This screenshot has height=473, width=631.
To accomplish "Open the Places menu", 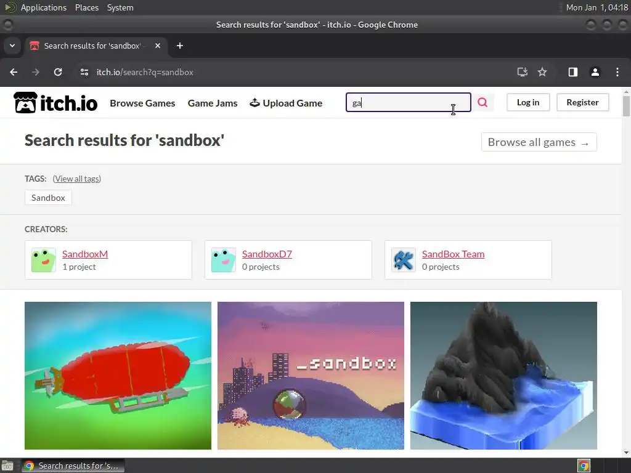I will coord(87,7).
